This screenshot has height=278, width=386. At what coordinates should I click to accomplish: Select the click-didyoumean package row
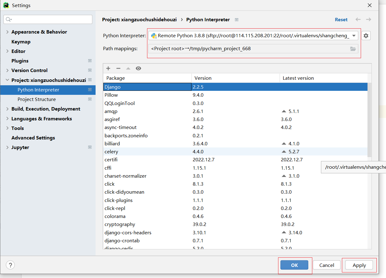tap(235, 192)
